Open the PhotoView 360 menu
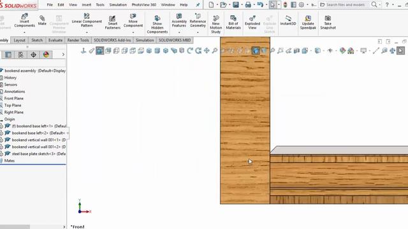 [x=144, y=4]
